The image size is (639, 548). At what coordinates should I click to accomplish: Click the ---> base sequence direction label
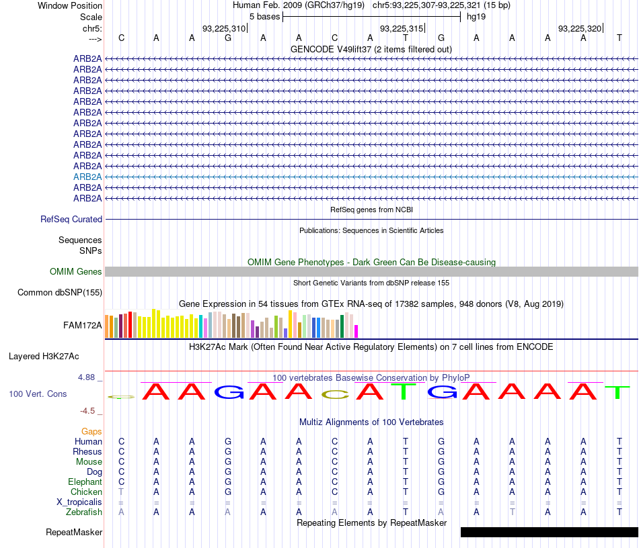coord(95,39)
